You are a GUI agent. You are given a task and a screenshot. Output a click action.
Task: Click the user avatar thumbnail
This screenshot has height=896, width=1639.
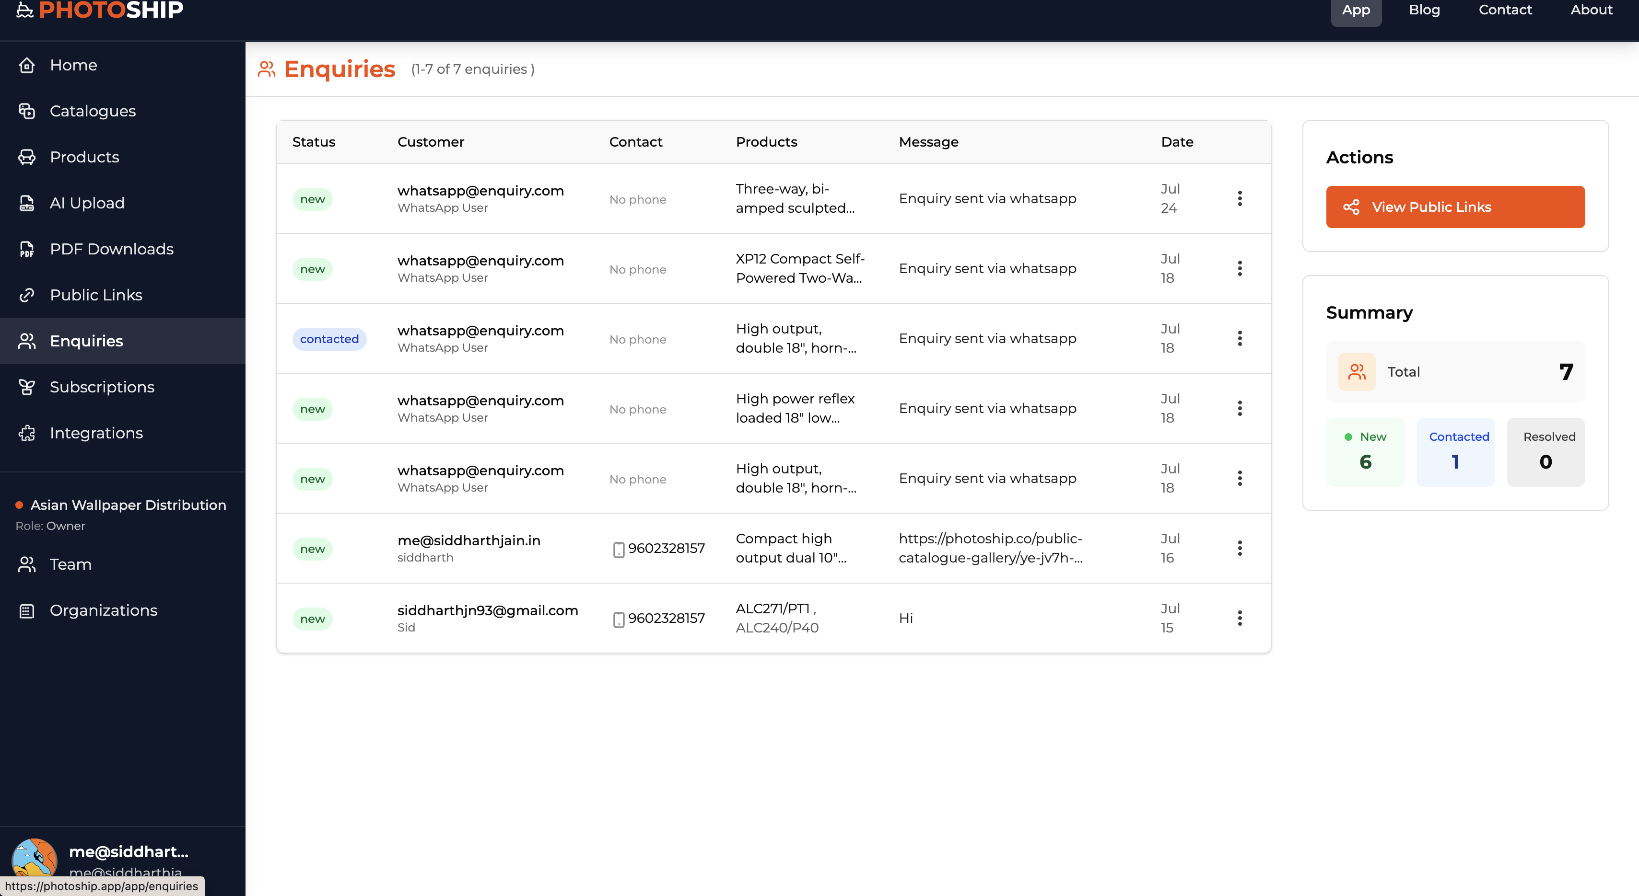pos(35,860)
